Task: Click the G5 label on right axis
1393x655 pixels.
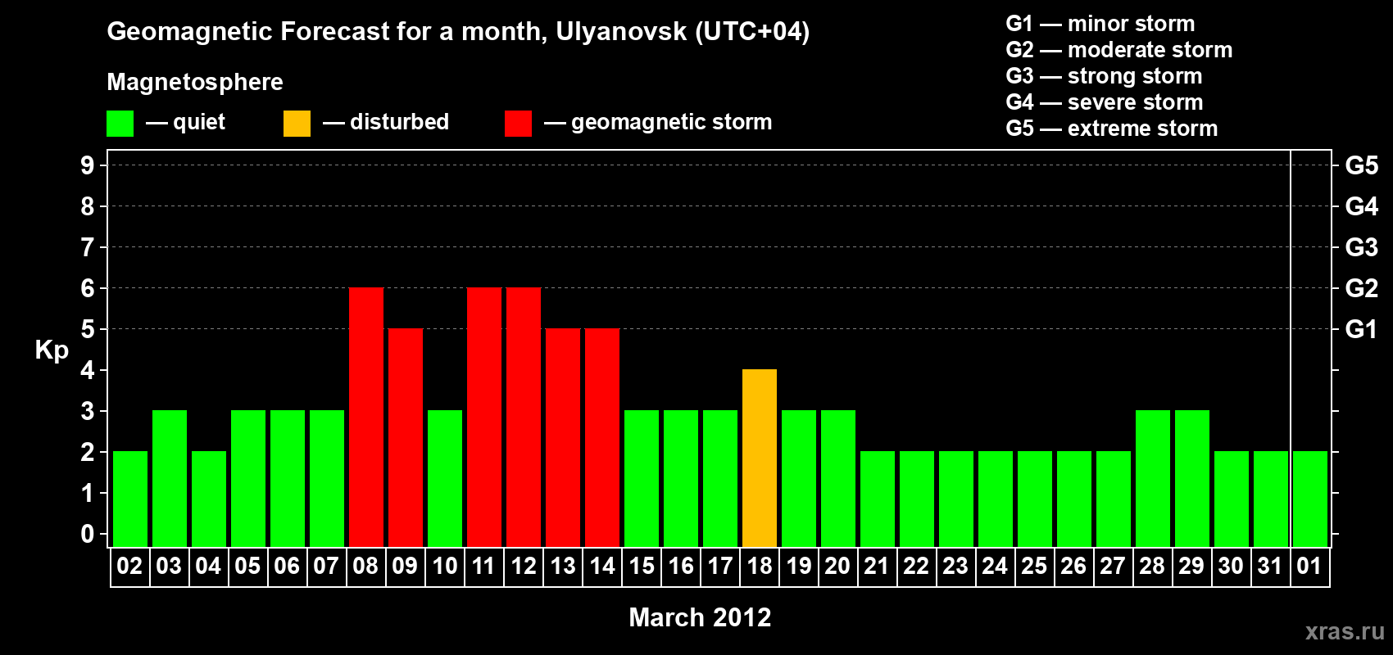Action: point(1362,165)
